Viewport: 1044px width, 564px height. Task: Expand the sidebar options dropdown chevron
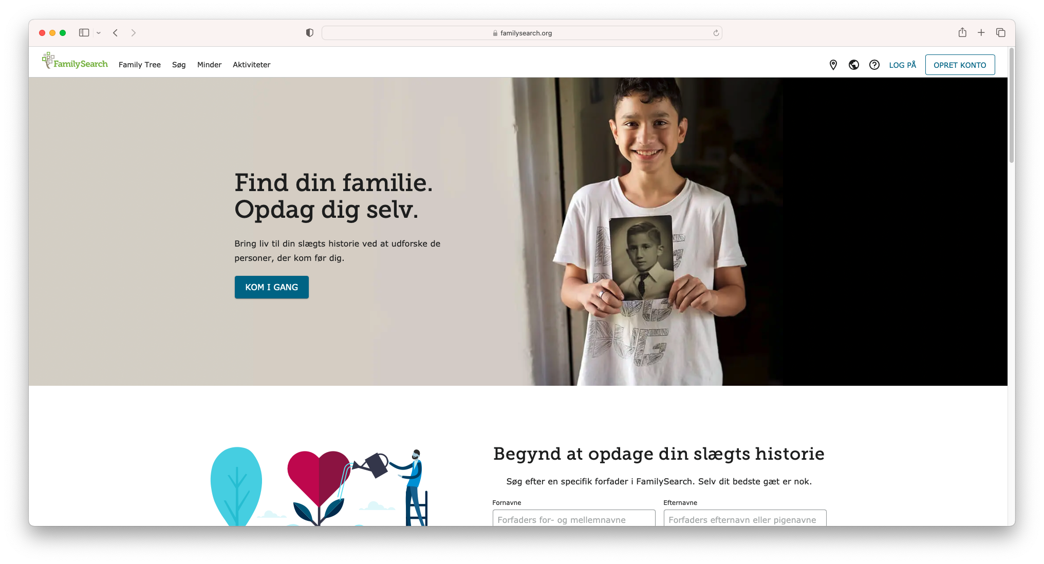click(99, 33)
